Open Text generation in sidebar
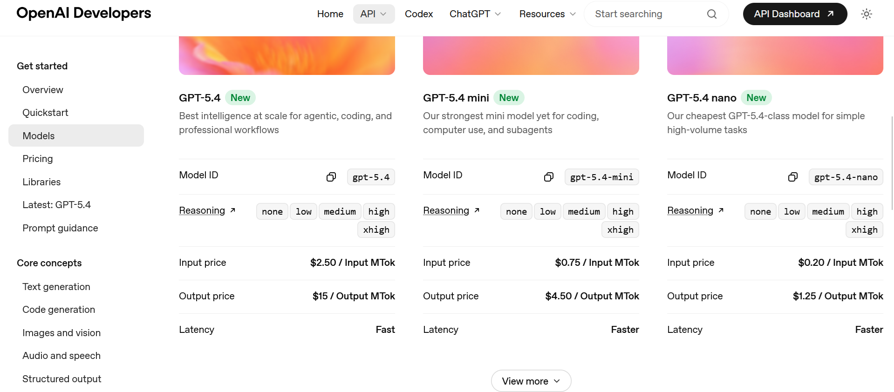Image resolution: width=894 pixels, height=392 pixels. (56, 287)
